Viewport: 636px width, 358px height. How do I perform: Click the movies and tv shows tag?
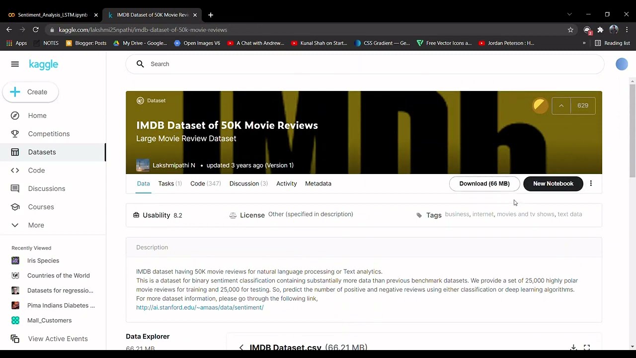pos(526,214)
